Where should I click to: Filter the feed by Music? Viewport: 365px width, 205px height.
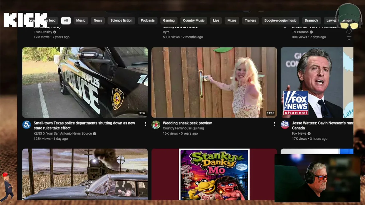(x=81, y=20)
